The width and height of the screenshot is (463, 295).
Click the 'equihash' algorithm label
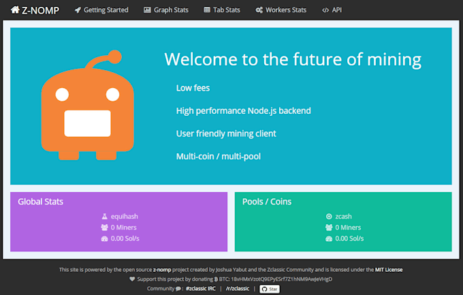tap(125, 217)
